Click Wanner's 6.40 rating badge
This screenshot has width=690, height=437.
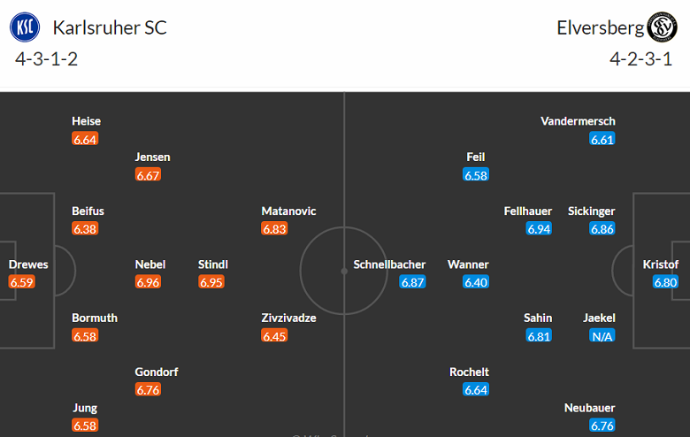click(476, 282)
